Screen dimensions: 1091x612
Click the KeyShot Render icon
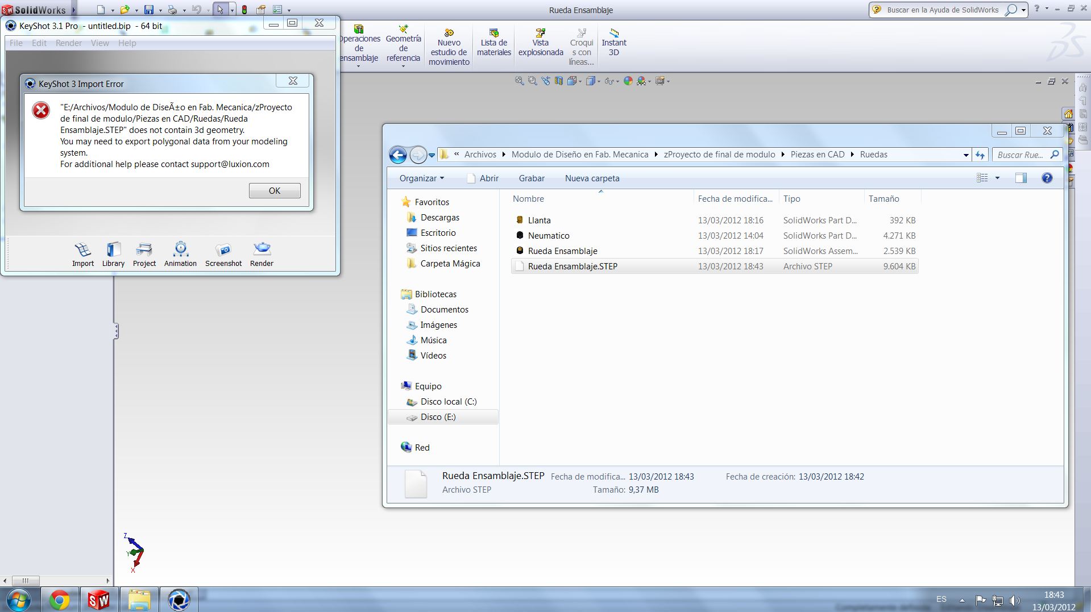(x=262, y=254)
